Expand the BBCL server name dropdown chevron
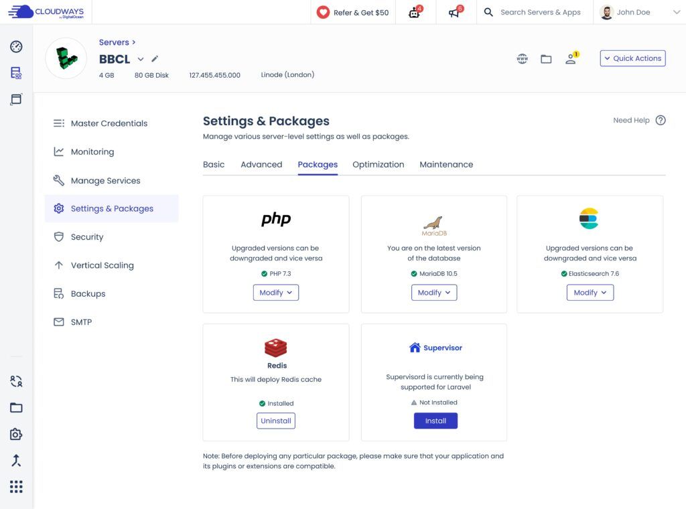 (141, 59)
